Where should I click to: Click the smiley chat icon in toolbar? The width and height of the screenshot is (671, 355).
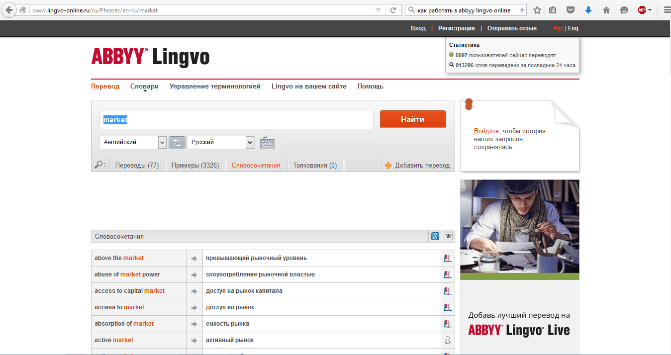[x=624, y=10]
